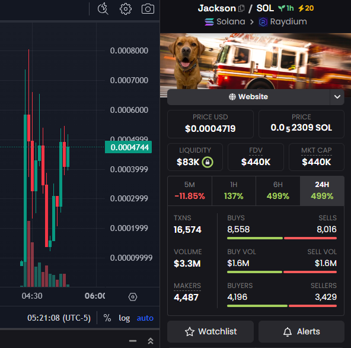This screenshot has height=348, width=351.
Task: Click the lightning boosts 20 badge
Action: click(306, 8)
